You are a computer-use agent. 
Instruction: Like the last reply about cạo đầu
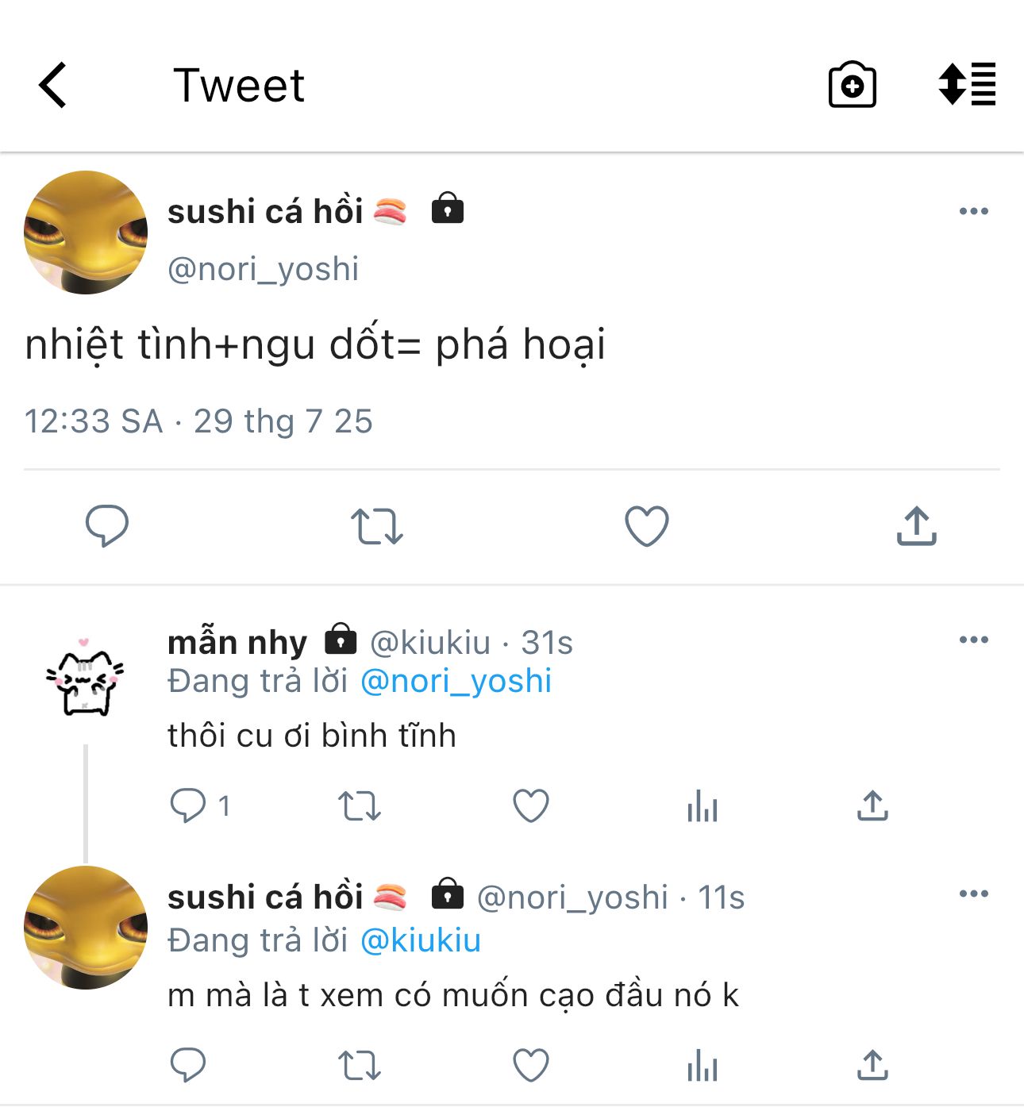point(531,1065)
